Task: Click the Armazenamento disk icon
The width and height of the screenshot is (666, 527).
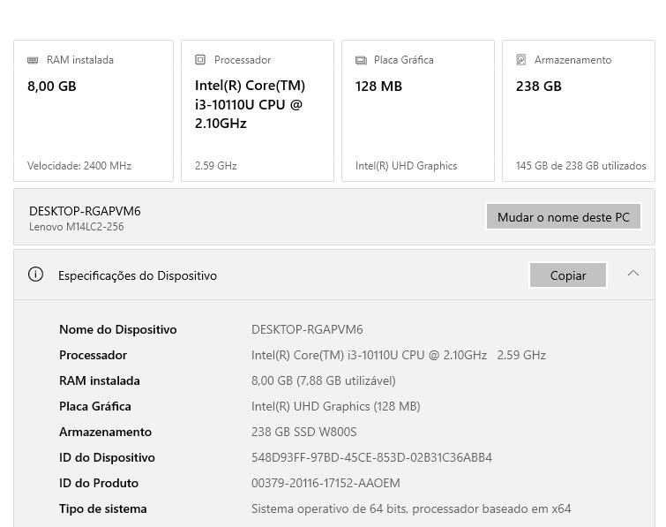Action: click(521, 60)
